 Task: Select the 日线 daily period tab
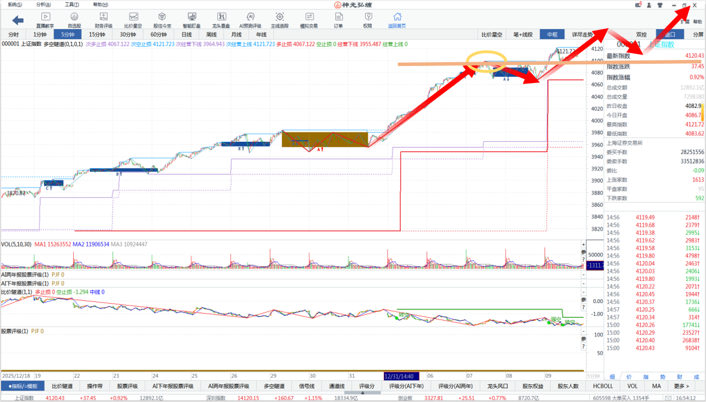pos(186,34)
